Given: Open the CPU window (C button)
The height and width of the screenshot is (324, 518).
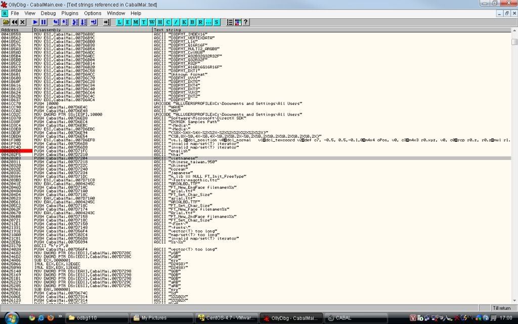Looking at the screenshot, I should tap(168, 22).
